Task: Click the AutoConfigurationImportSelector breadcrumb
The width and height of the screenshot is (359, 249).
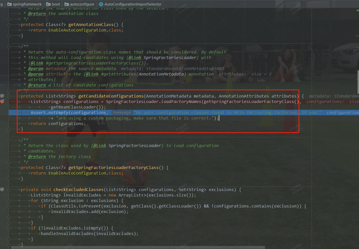Action: pos(133,4)
